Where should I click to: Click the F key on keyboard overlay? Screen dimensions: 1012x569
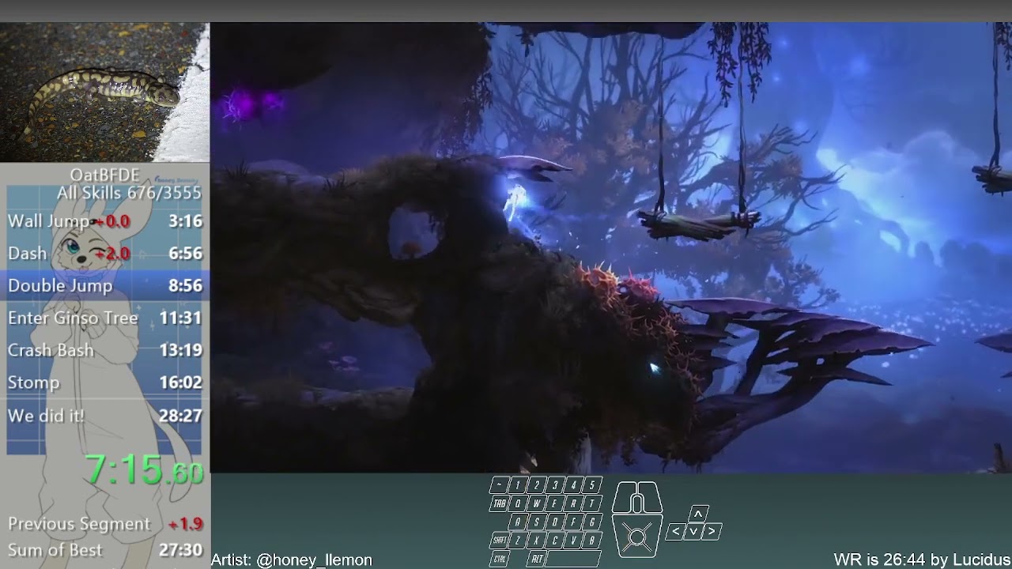(x=574, y=522)
